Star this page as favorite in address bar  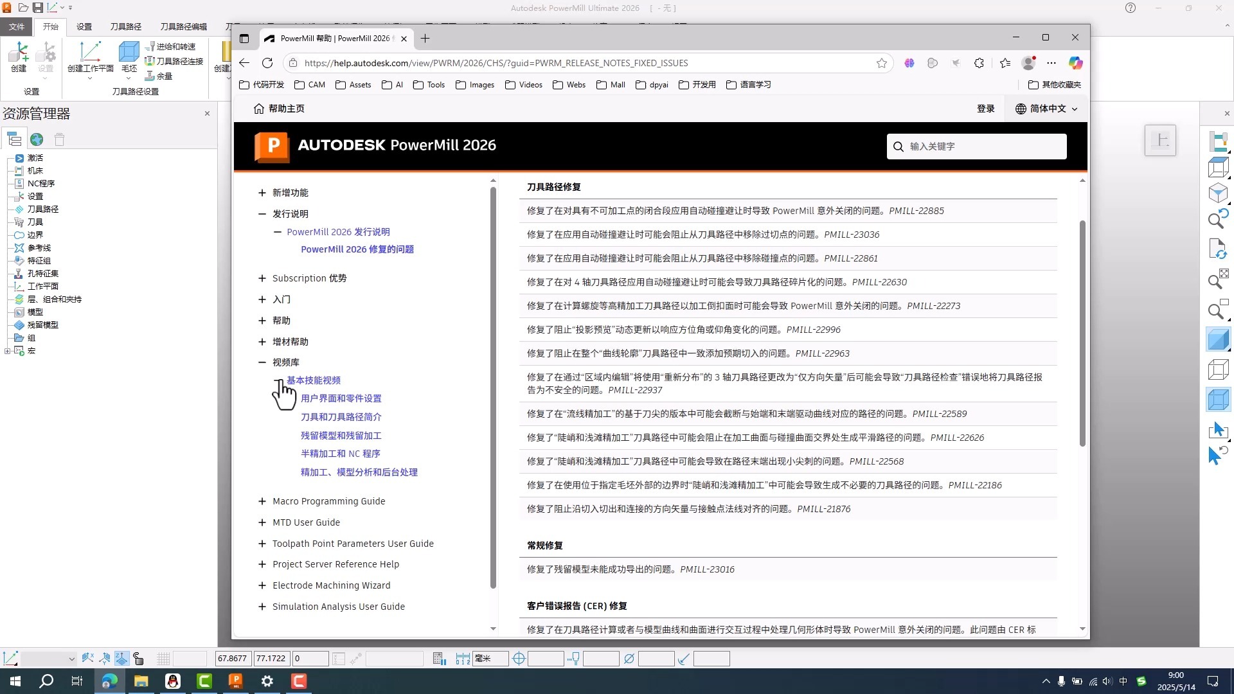click(882, 63)
